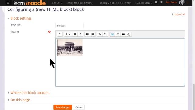
Task: Click the Block title field containing Bonjour
Action: point(69,26)
